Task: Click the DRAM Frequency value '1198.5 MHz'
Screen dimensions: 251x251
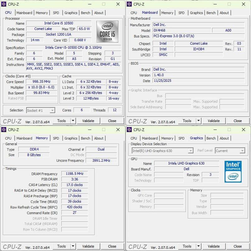Action: [x=75, y=174]
